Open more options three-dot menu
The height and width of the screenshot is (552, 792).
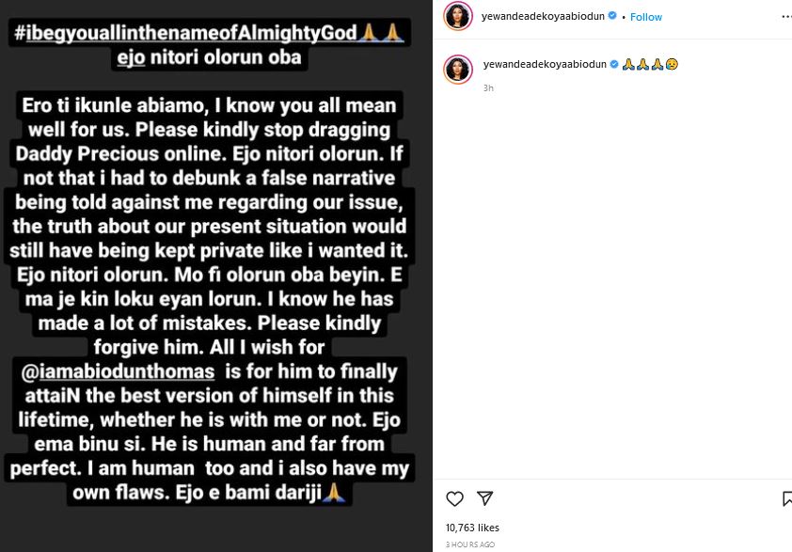[786, 17]
